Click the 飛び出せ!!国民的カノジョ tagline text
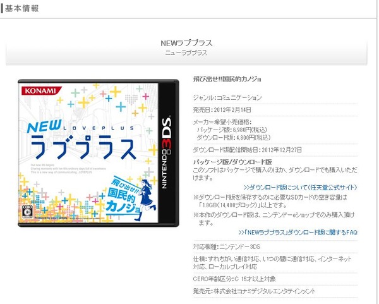This screenshot has width=379, height=304. pyautogui.click(x=227, y=79)
